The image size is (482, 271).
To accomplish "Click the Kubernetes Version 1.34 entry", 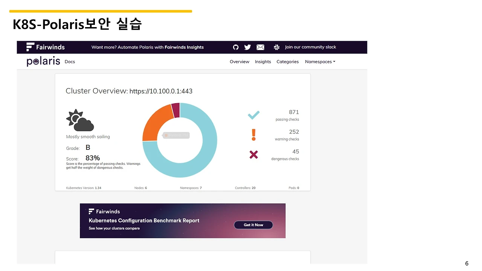I will pos(84,188).
